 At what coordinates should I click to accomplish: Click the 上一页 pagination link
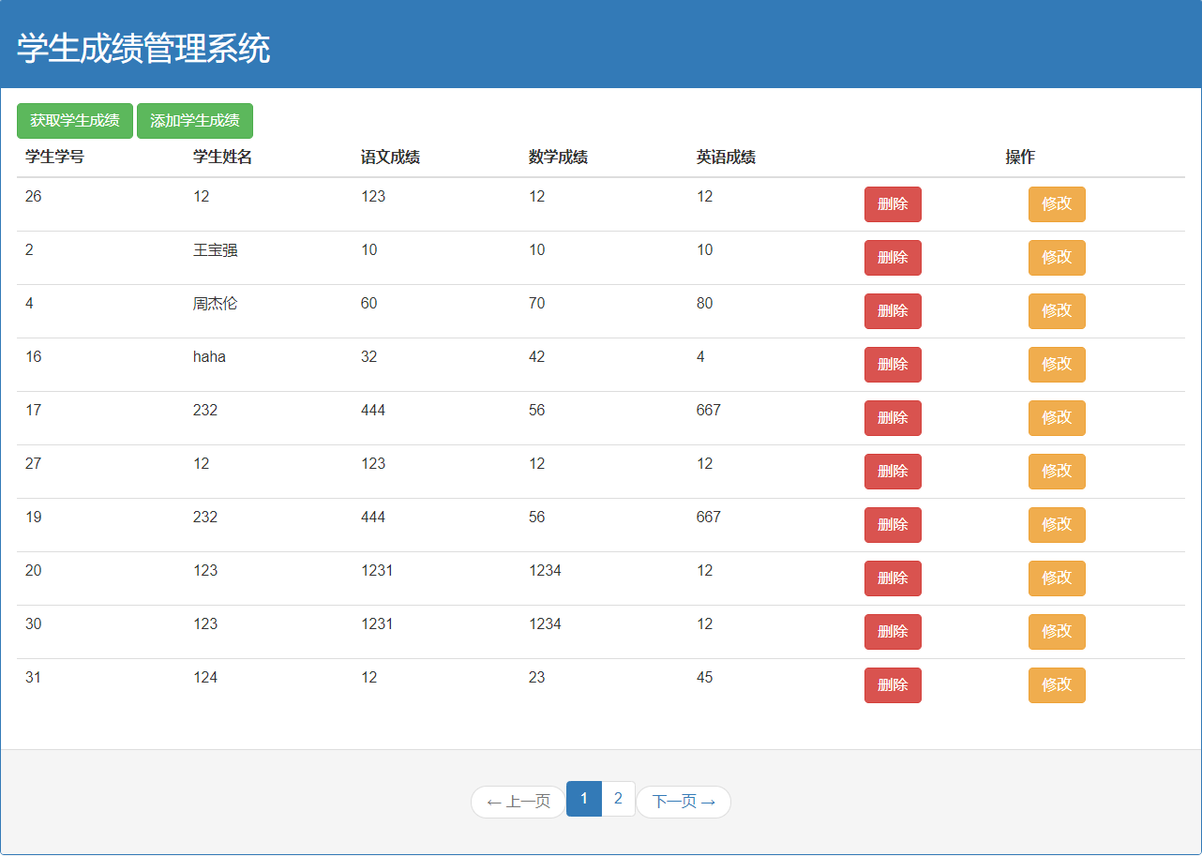coord(518,801)
